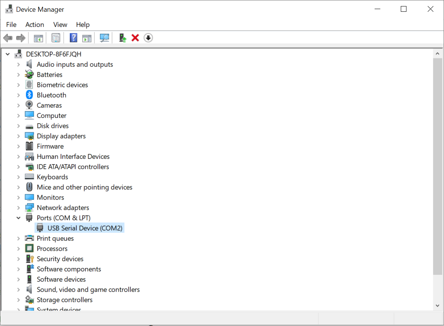Select Mice and other pointing devices label
This screenshot has height=326, width=444.
[85, 187]
